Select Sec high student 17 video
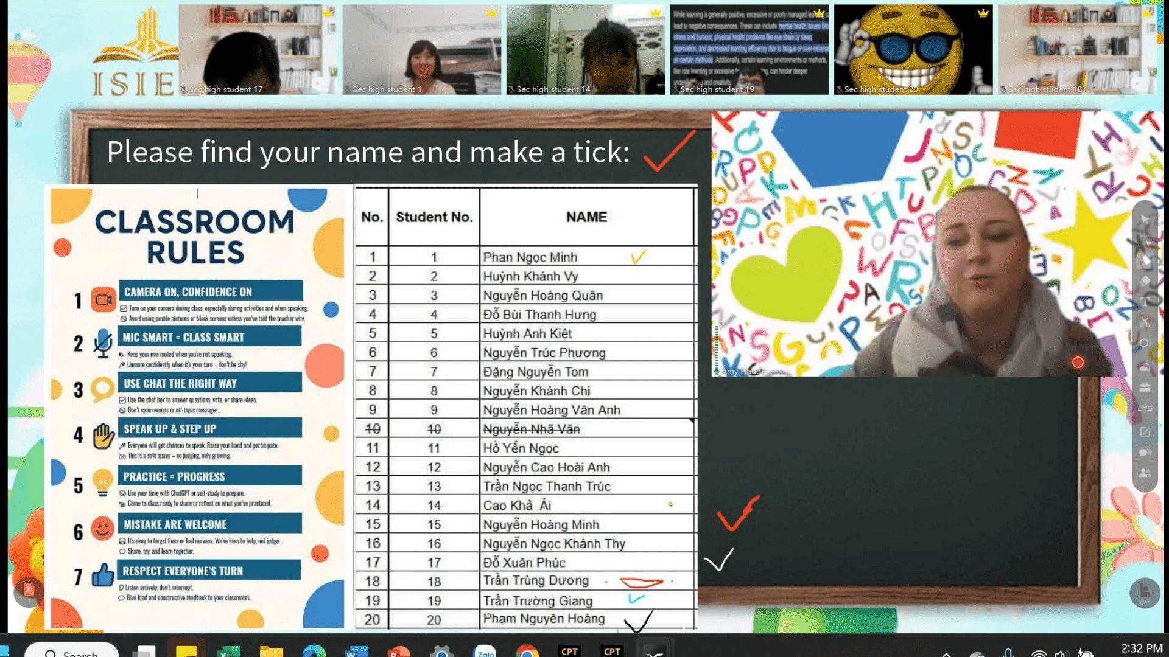This screenshot has width=1169, height=657. [258, 49]
